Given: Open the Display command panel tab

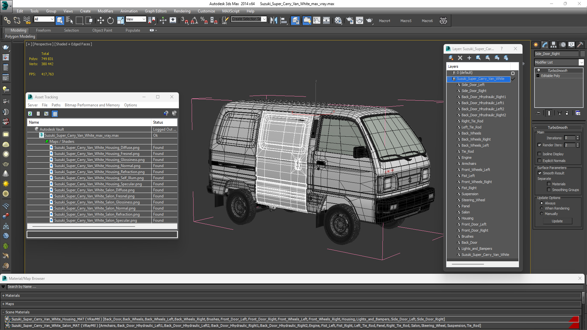Looking at the screenshot, I should coord(571,45).
